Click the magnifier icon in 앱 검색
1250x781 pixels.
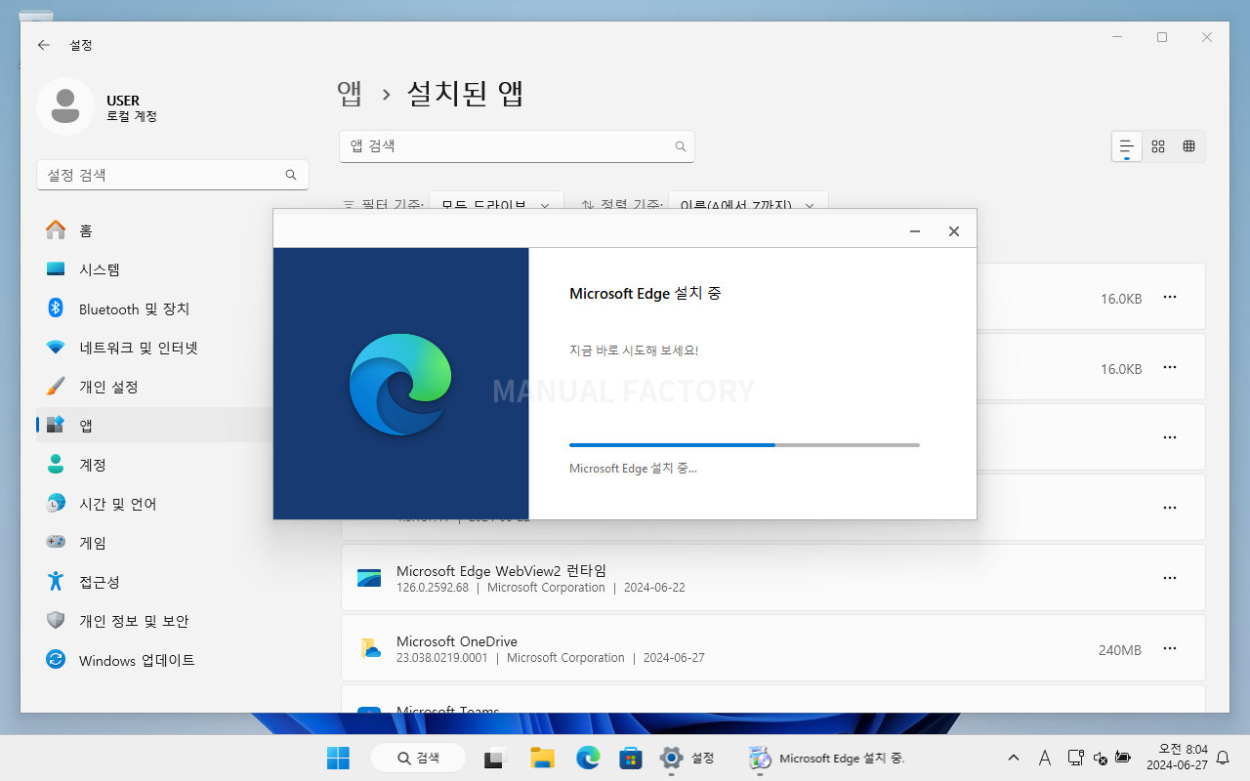[x=681, y=146]
